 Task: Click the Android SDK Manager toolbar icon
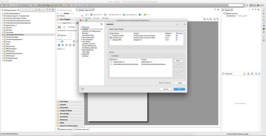tap(24, 5)
